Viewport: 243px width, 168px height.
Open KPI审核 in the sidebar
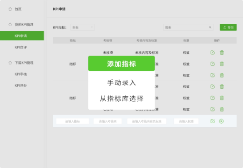tap(21, 74)
